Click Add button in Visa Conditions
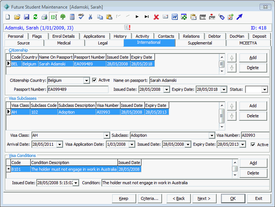The image size is (275, 207). (253, 163)
